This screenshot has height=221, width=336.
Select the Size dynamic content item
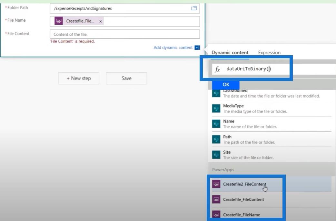272,155
